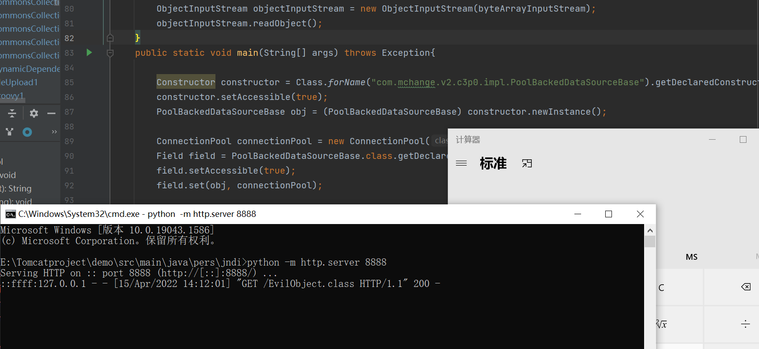Viewport: 759px width, 349px height.
Task: Minimize the cmd.exe window
Action: pos(578,214)
